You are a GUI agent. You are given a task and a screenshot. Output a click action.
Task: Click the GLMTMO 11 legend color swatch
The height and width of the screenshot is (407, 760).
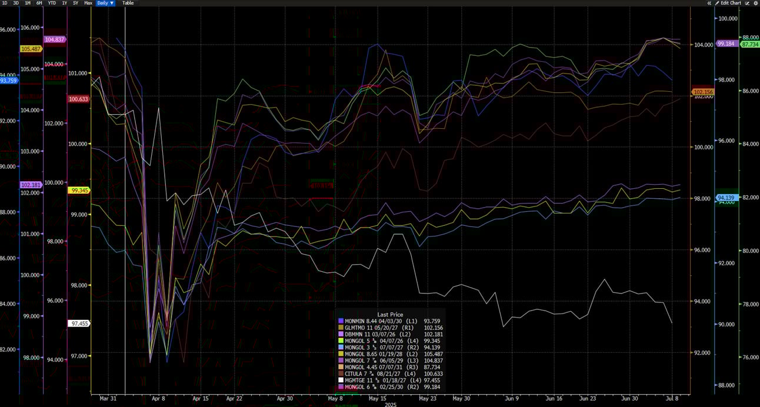pyautogui.click(x=341, y=327)
